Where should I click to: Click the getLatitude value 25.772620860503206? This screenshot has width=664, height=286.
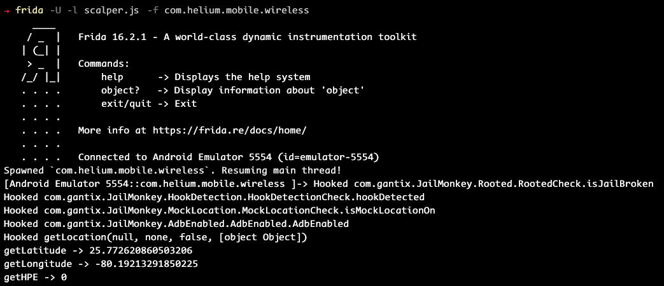coord(141,250)
